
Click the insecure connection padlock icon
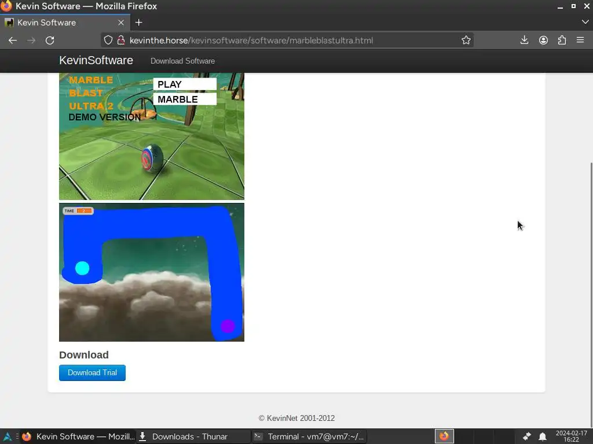(121, 40)
